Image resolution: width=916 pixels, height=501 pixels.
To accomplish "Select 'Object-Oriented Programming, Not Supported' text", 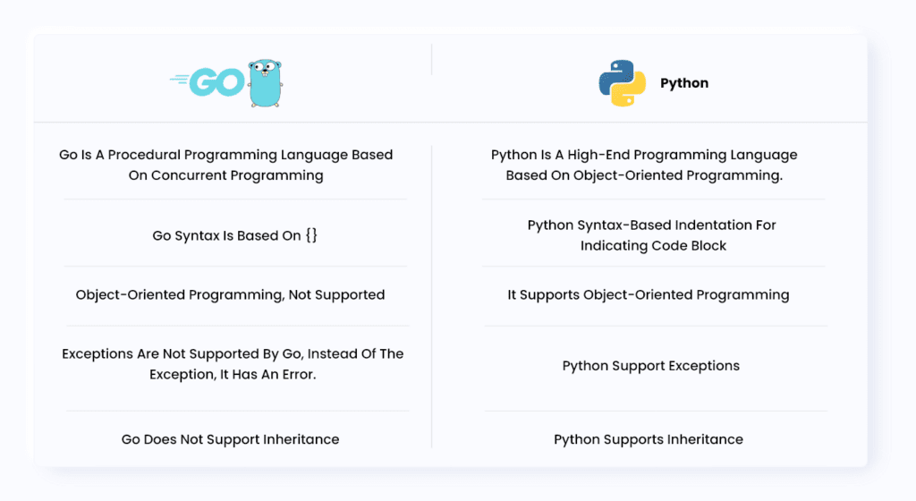I will click(x=230, y=295).
